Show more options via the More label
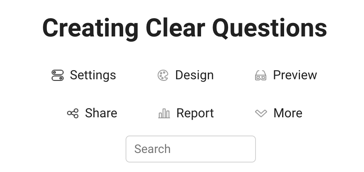This screenshot has width=364, height=172. click(288, 113)
